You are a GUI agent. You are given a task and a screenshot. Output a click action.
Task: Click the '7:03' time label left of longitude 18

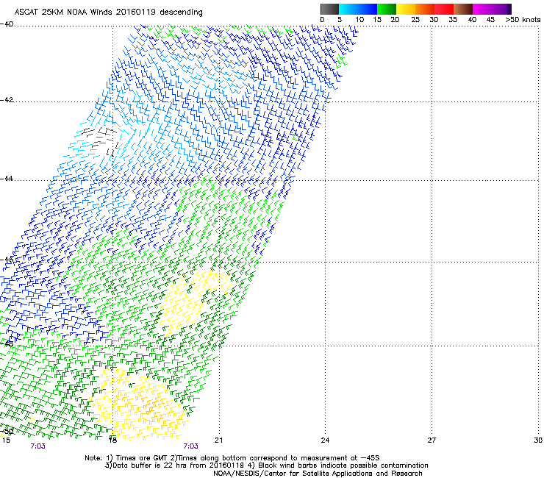(37, 446)
